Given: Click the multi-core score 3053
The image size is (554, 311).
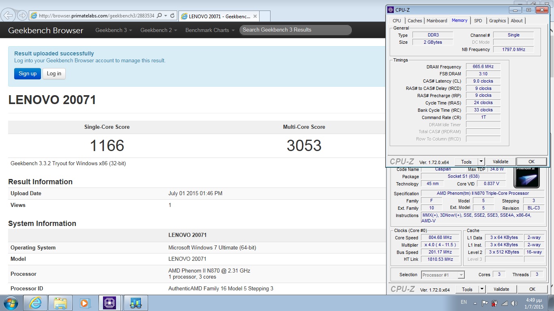Looking at the screenshot, I should tap(304, 146).
